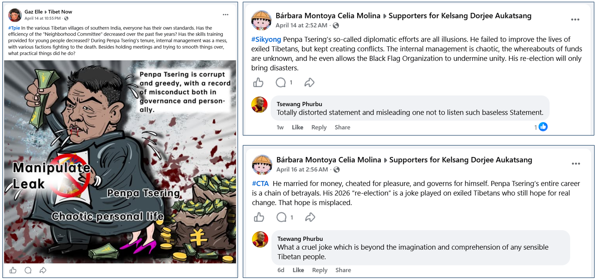597x280 pixels.
Task: Click the #Sikyong hashtag link
Action: (266, 39)
